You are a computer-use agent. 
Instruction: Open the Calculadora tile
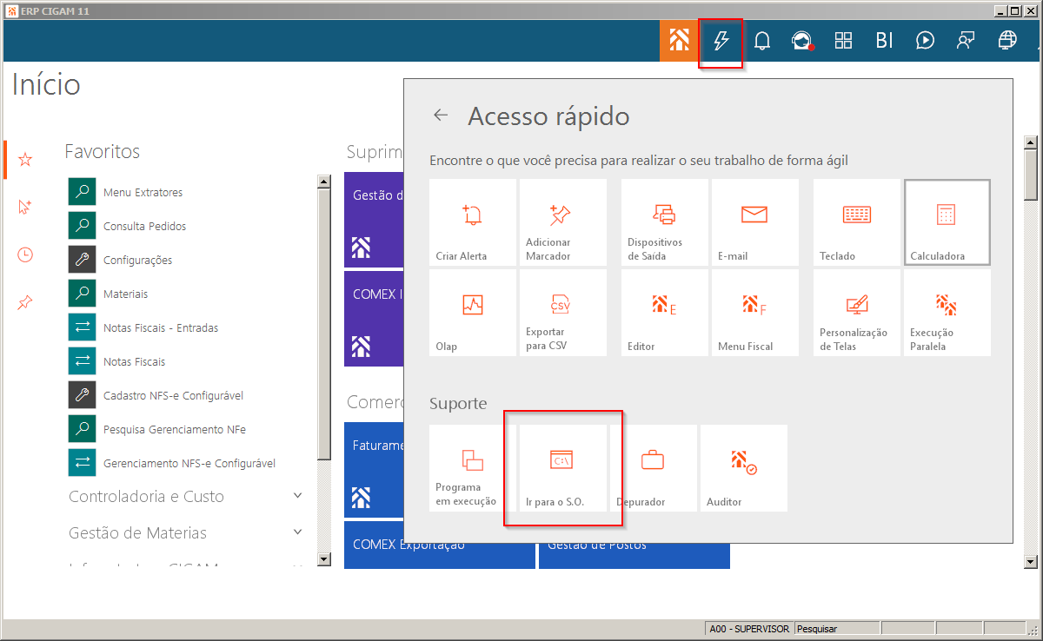click(947, 222)
